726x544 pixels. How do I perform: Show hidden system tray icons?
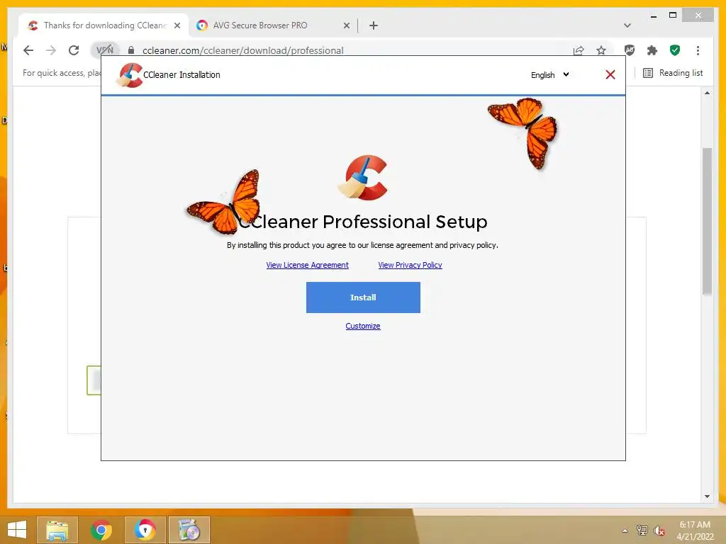click(x=625, y=531)
